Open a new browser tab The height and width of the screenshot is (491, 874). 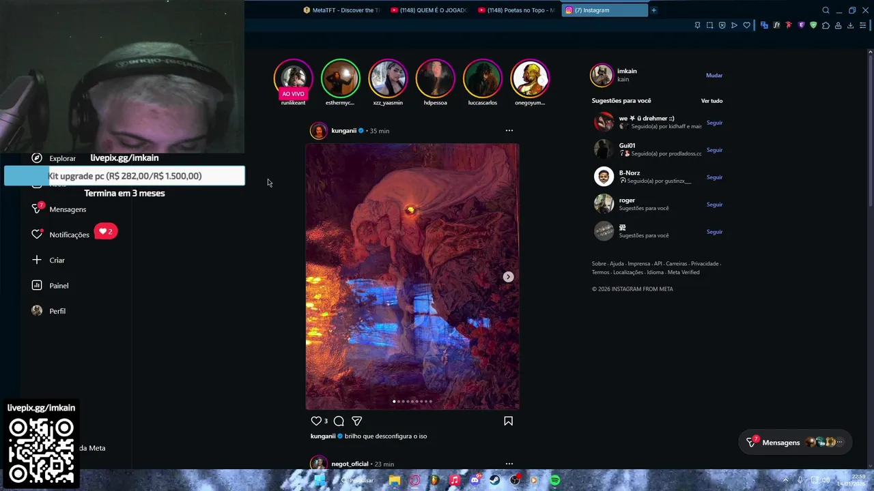tap(653, 10)
